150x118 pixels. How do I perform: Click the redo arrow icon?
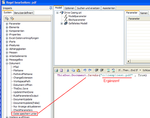point(90,70)
